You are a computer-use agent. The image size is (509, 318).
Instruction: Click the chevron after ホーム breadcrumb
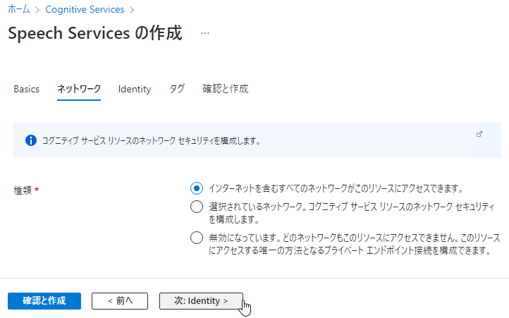[37, 10]
